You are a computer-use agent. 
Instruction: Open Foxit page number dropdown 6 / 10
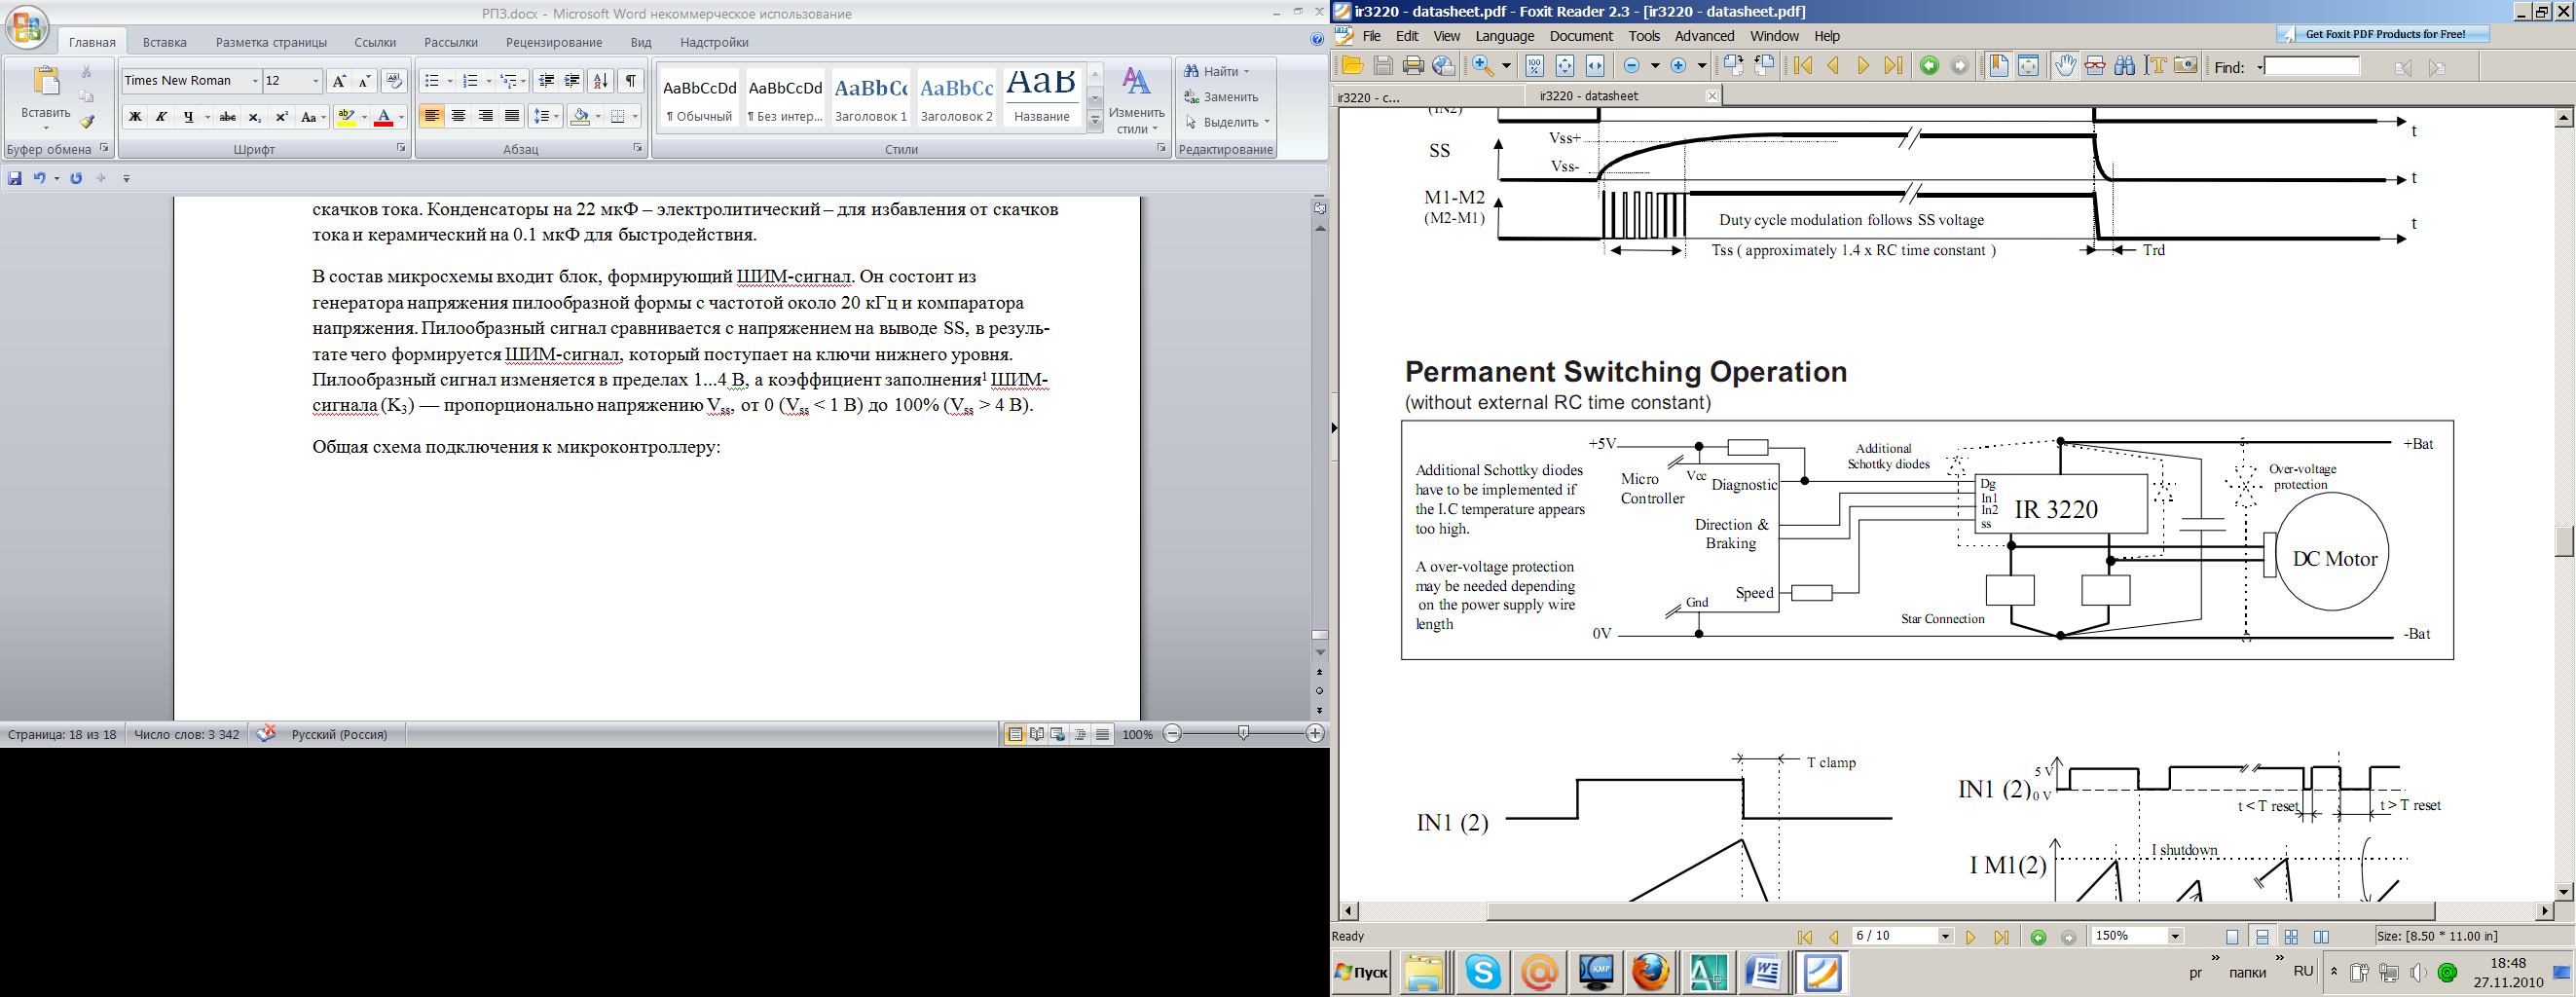pos(1945,937)
